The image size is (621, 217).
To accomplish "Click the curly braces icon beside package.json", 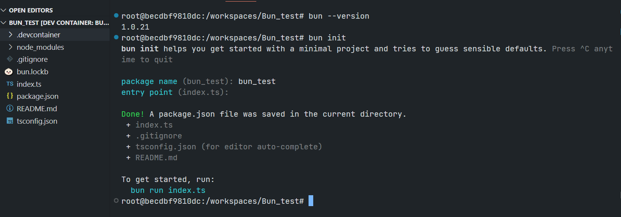I will (x=10, y=96).
